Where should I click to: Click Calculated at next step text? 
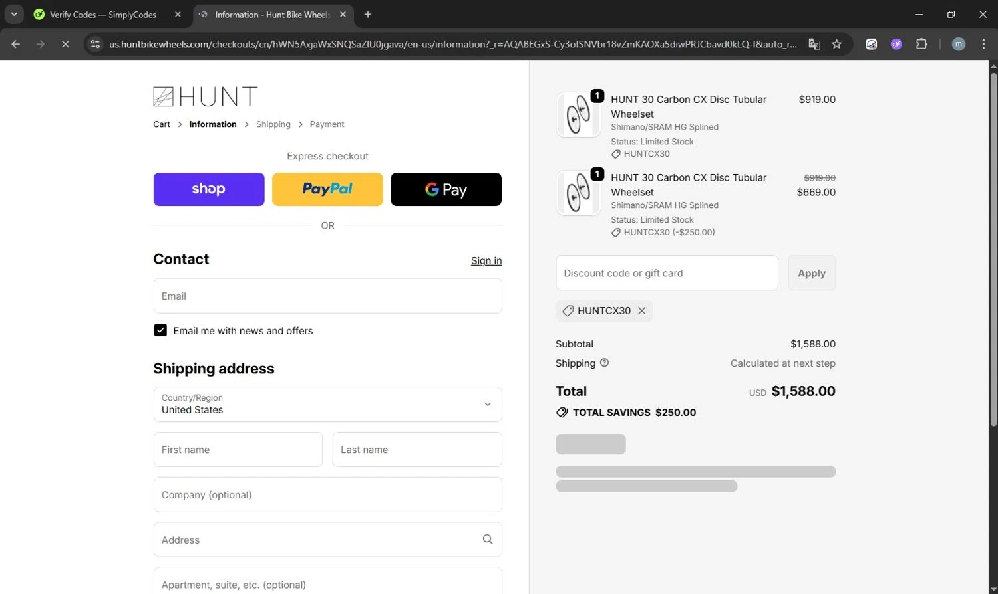783,363
